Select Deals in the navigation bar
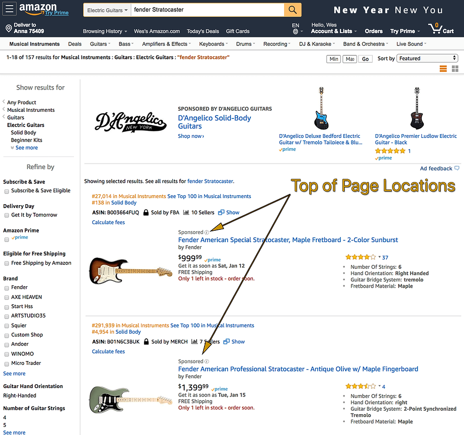The width and height of the screenshot is (464, 435). (74, 44)
